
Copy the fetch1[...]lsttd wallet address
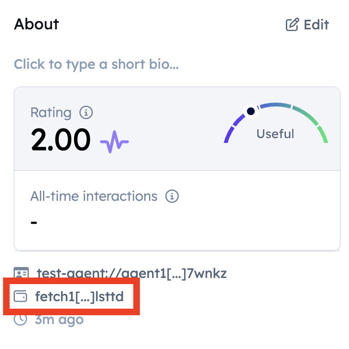79,296
